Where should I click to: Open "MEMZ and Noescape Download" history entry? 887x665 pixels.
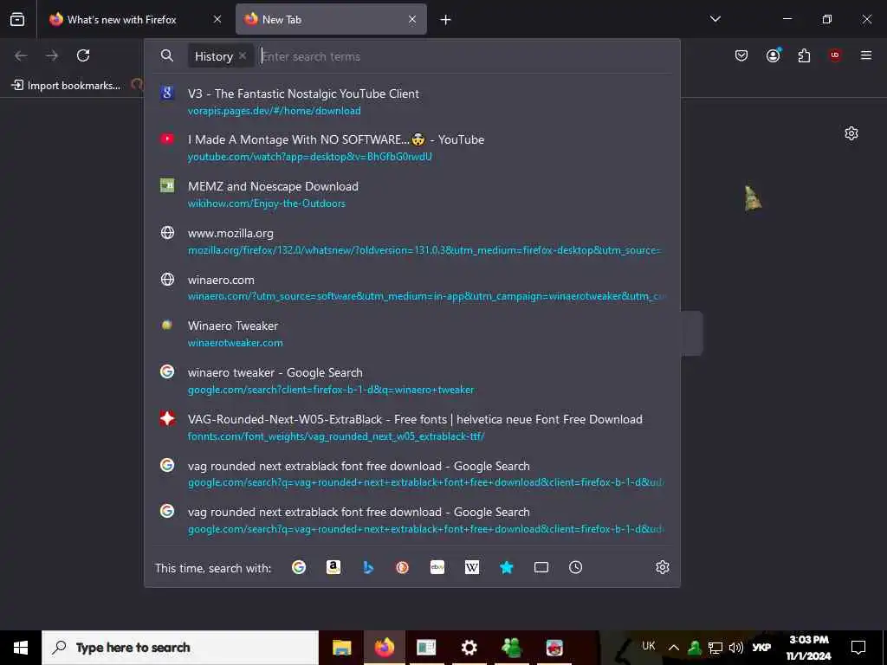(412, 194)
